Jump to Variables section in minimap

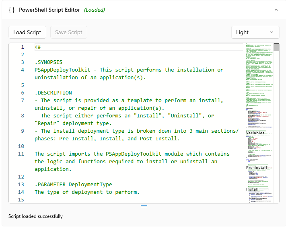click(x=255, y=133)
